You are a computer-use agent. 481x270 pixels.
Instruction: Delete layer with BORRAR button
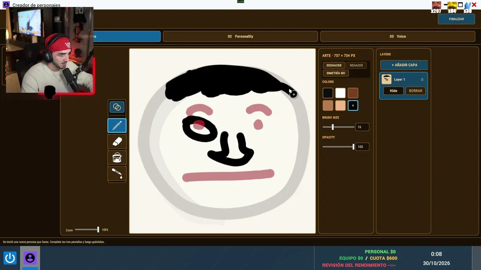click(415, 91)
